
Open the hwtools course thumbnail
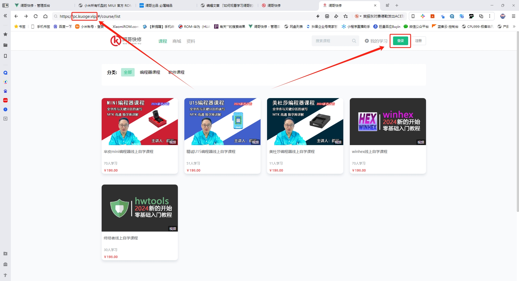coord(140,208)
